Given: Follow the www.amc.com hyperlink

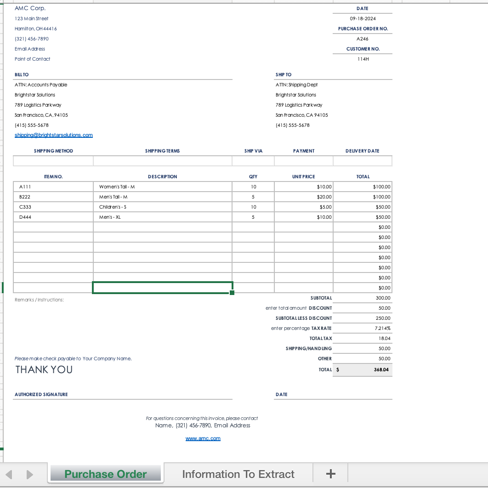Looking at the screenshot, I should [203, 438].
